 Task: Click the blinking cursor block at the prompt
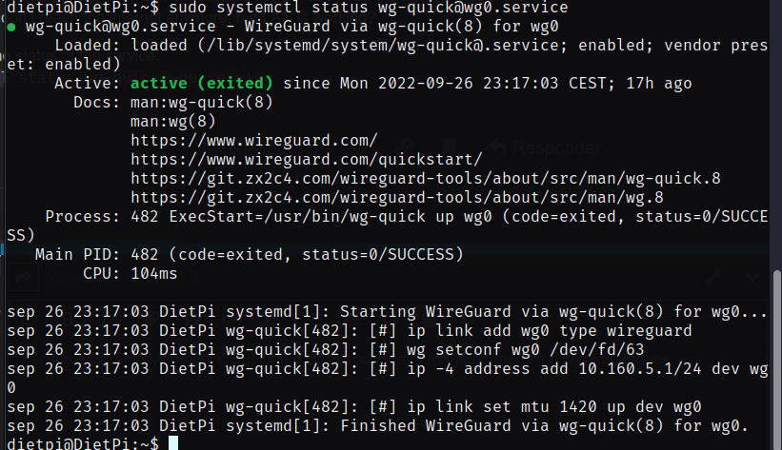point(173,442)
